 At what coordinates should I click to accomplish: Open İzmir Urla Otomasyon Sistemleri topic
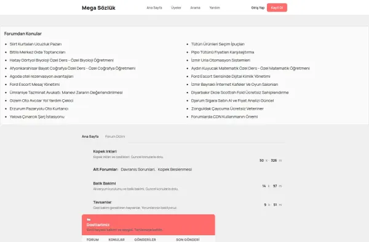tap(221, 60)
